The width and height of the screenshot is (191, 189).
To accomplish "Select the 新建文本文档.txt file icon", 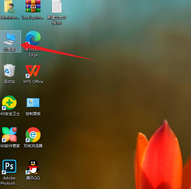I will coord(57,6).
